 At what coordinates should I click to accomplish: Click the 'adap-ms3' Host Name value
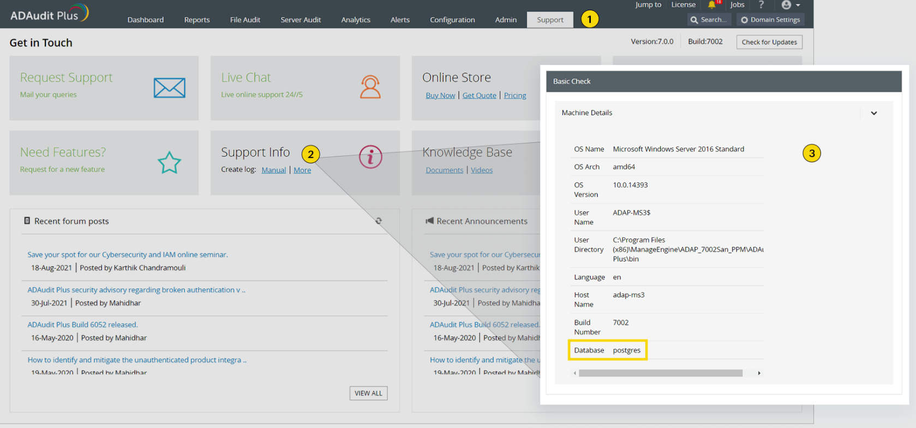coord(628,295)
